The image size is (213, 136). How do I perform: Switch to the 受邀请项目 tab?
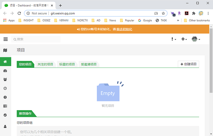[x=89, y=64]
